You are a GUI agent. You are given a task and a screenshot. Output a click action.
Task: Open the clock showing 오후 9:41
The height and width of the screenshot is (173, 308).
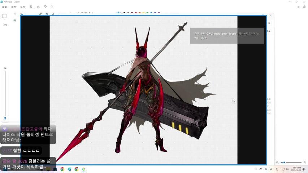click(296, 169)
